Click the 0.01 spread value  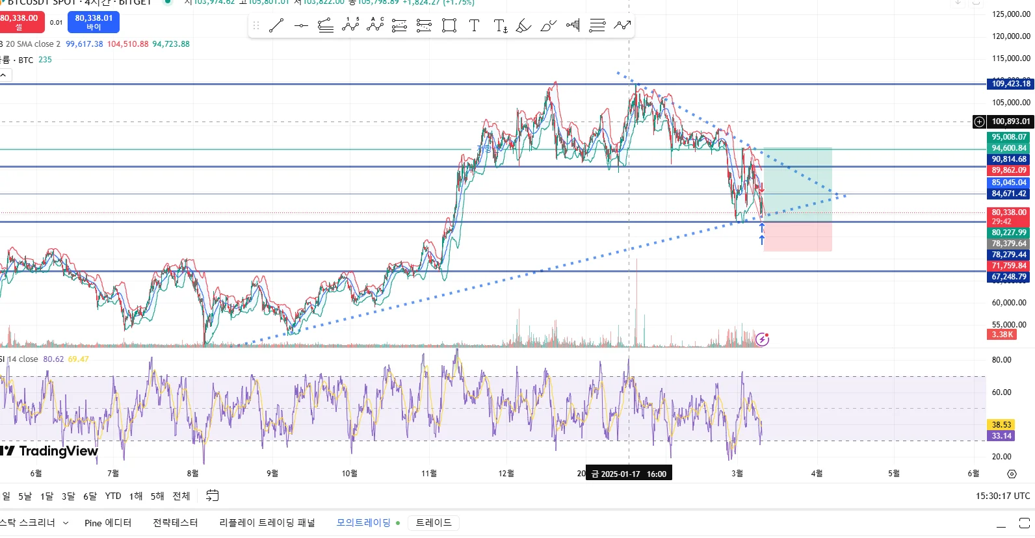57,23
